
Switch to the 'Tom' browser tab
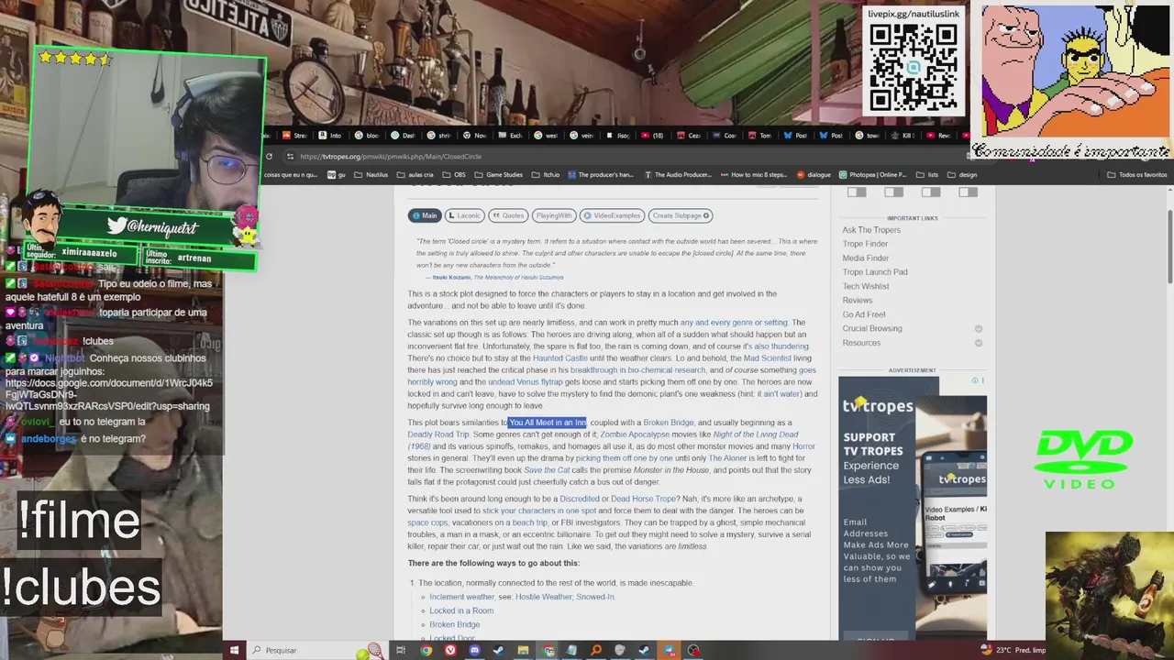tap(759, 136)
